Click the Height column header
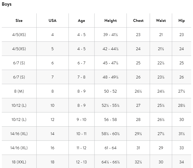This screenshot has height=168, width=193. (x=111, y=21)
